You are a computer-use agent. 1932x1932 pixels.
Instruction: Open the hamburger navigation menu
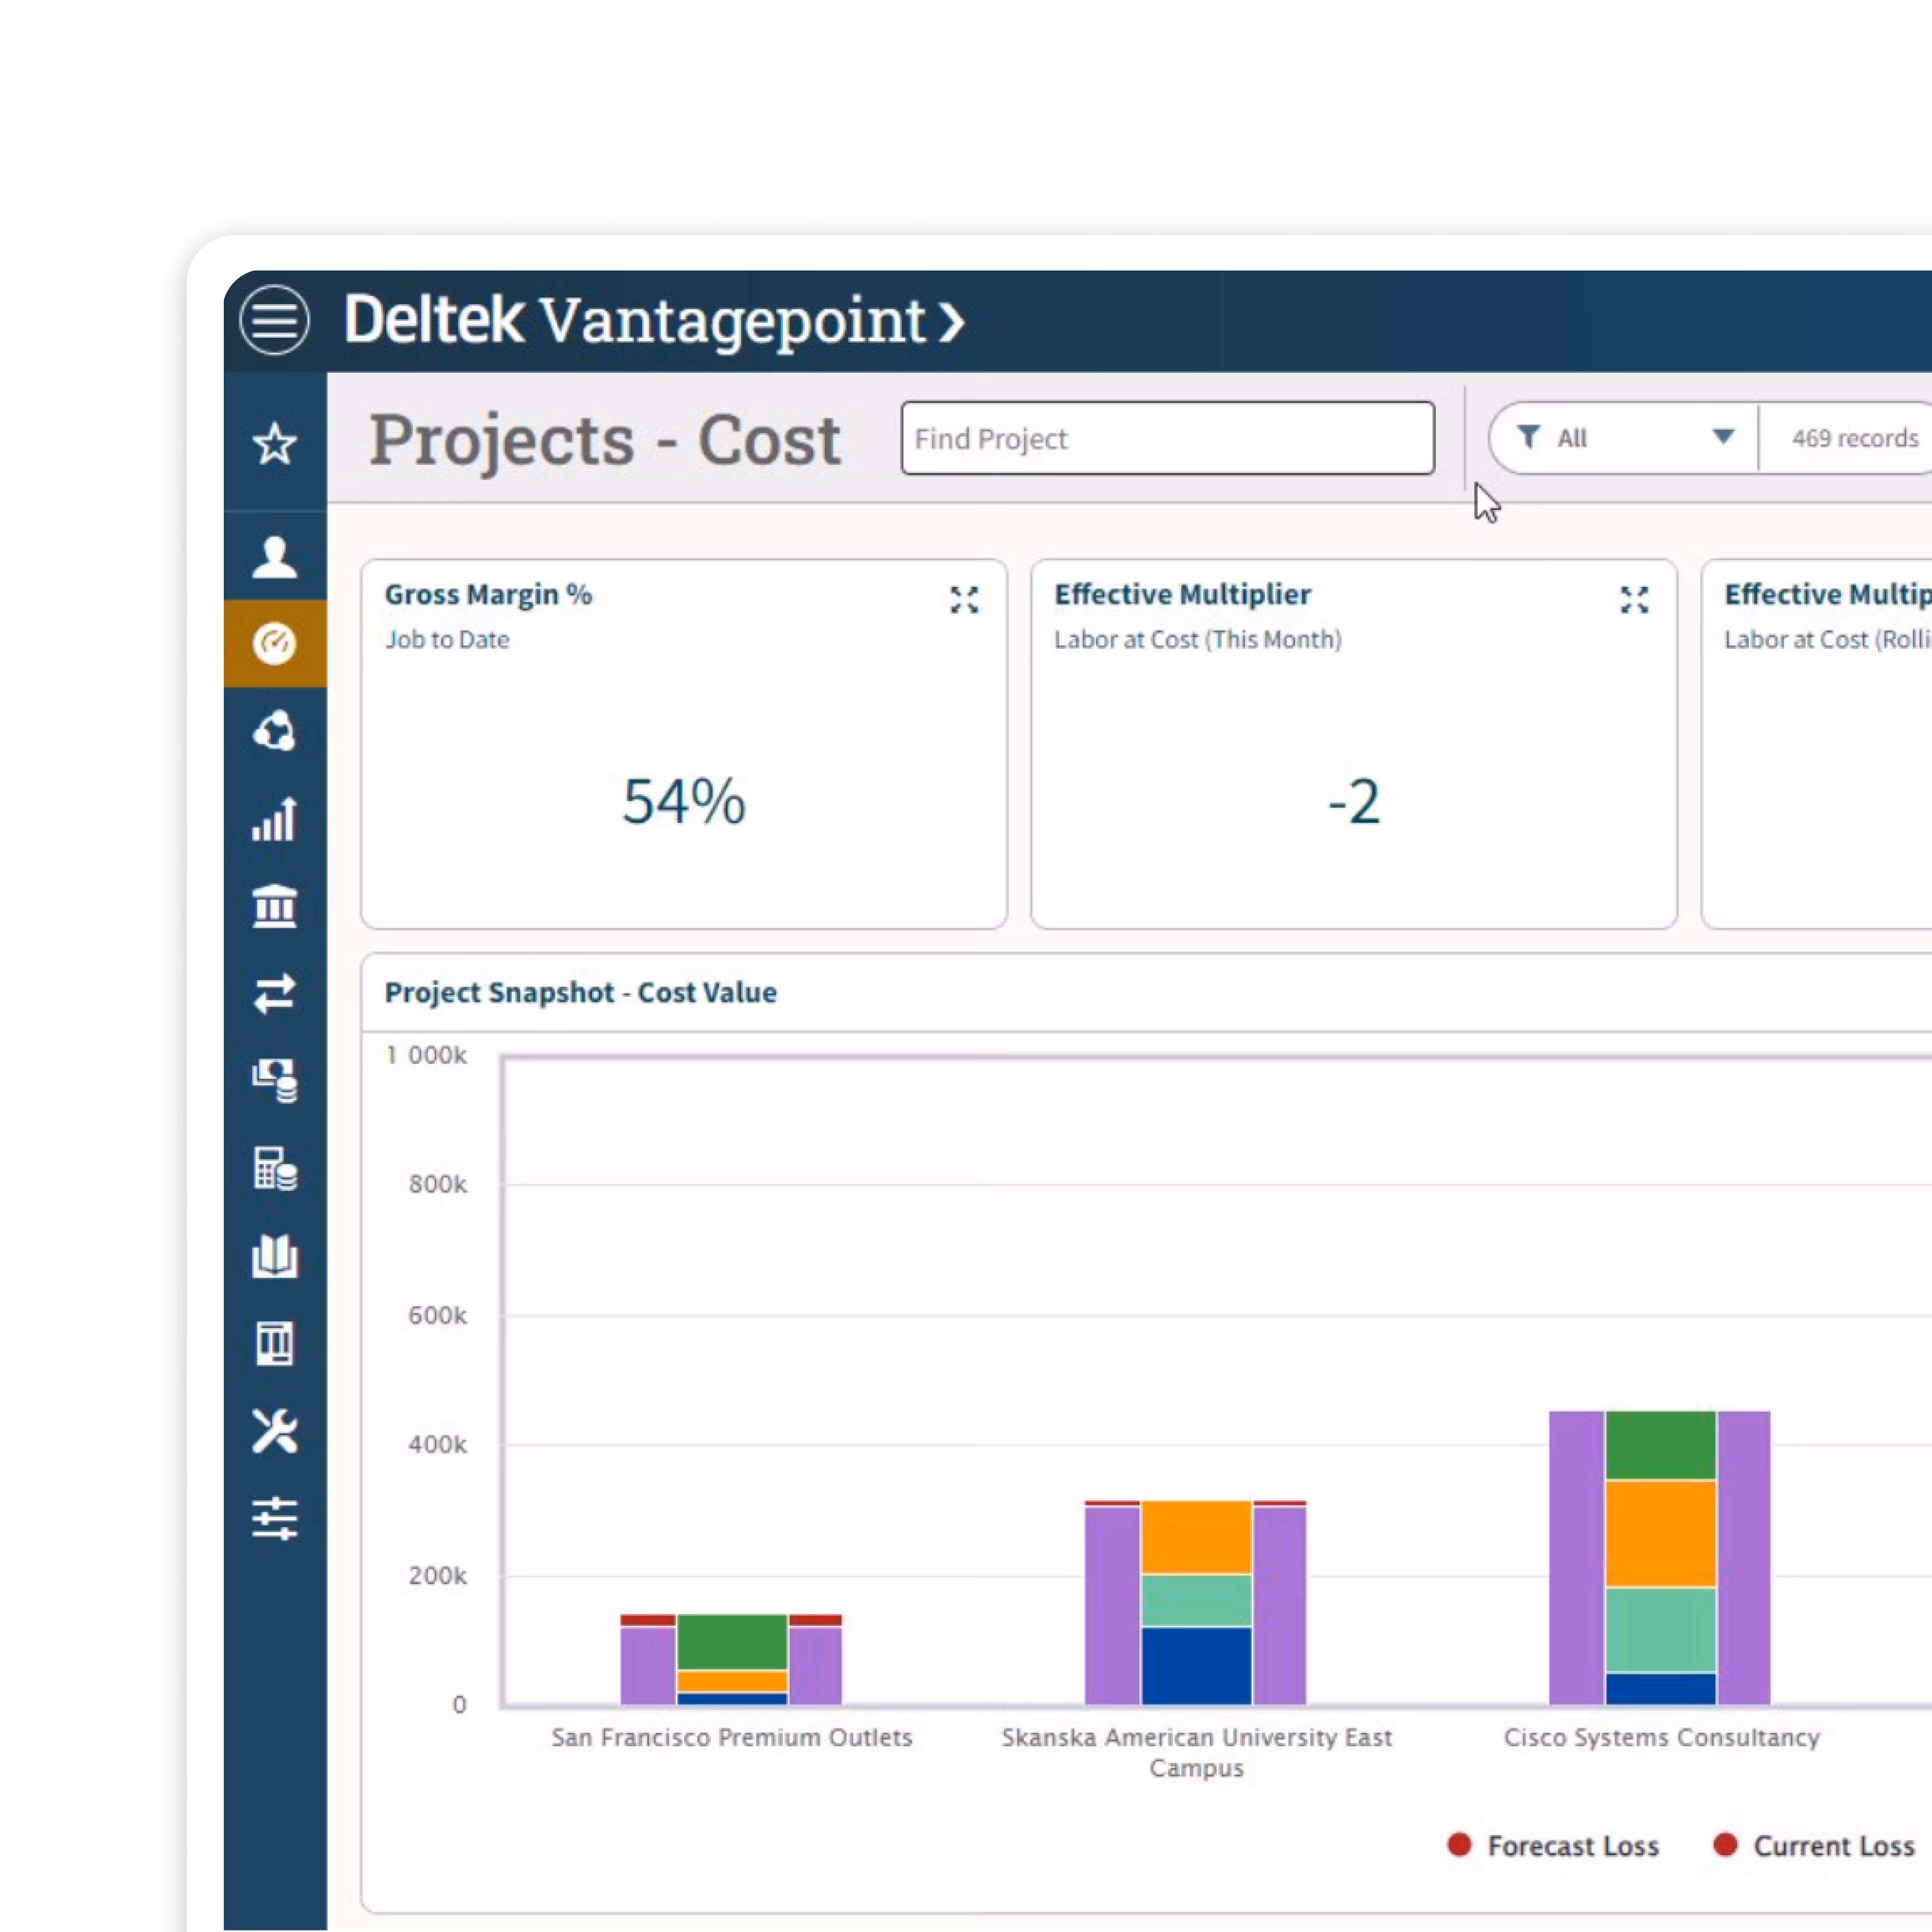tap(274, 320)
